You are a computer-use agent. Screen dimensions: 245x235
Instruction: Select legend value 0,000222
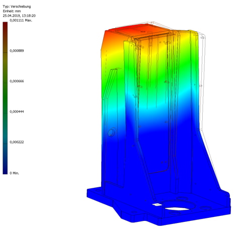17,142
